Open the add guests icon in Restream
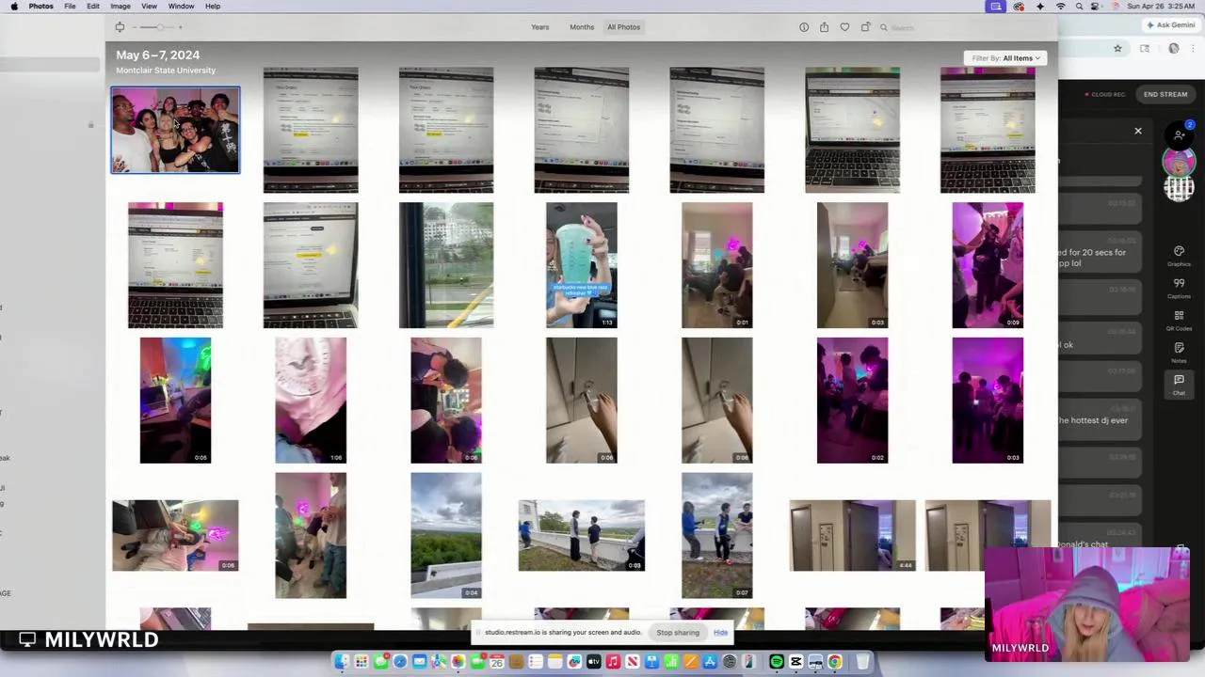The height and width of the screenshot is (677, 1205). 1179,134
